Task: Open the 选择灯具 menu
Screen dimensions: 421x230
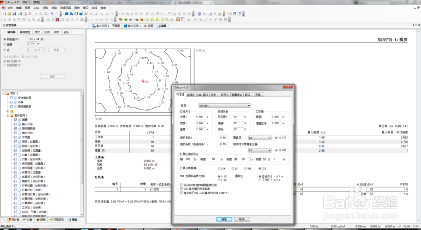Action: [66, 8]
